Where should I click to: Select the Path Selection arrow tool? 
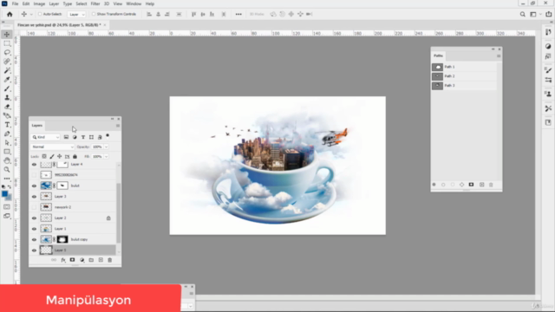(7, 142)
